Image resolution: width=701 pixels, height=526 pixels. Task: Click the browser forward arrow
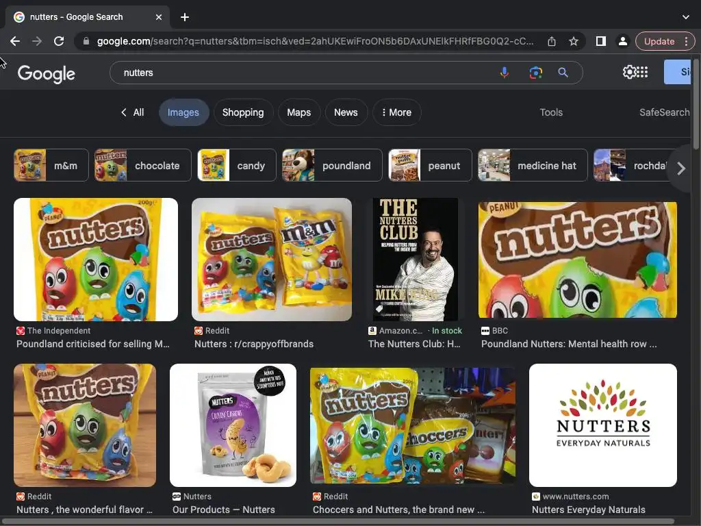[37, 41]
